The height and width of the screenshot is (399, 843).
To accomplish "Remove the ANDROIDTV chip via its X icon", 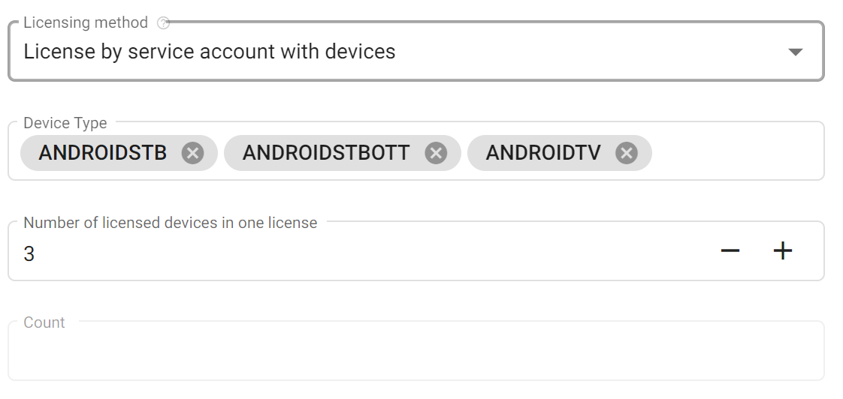I will click(627, 153).
